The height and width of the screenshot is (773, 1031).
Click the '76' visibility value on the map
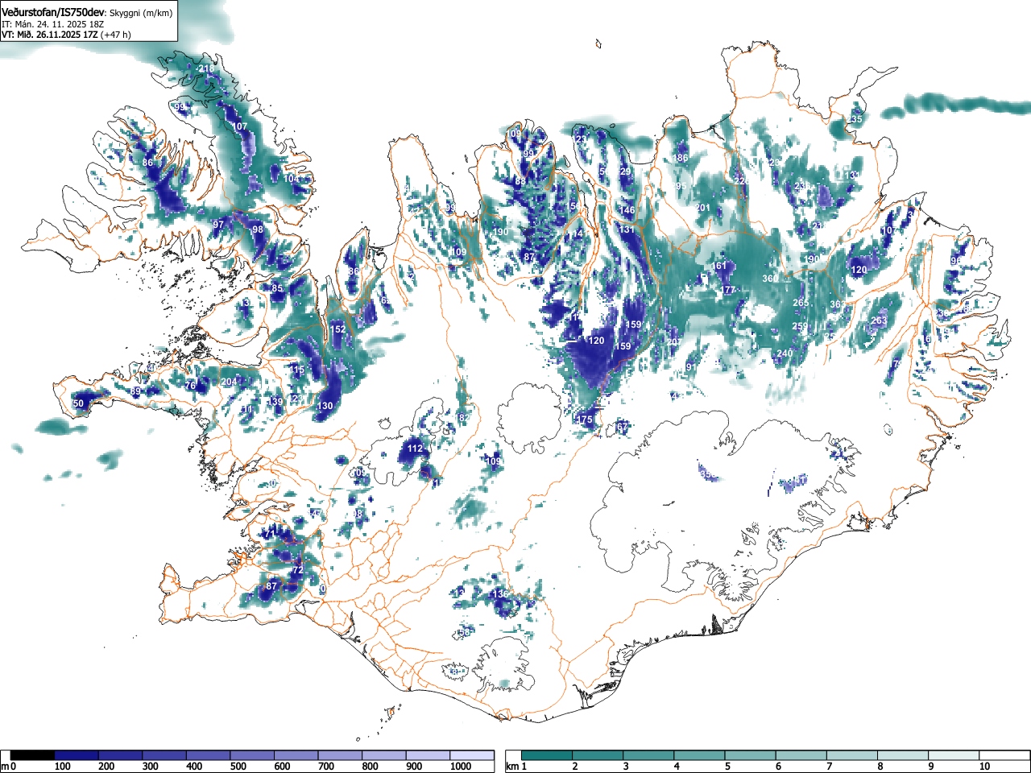(191, 386)
